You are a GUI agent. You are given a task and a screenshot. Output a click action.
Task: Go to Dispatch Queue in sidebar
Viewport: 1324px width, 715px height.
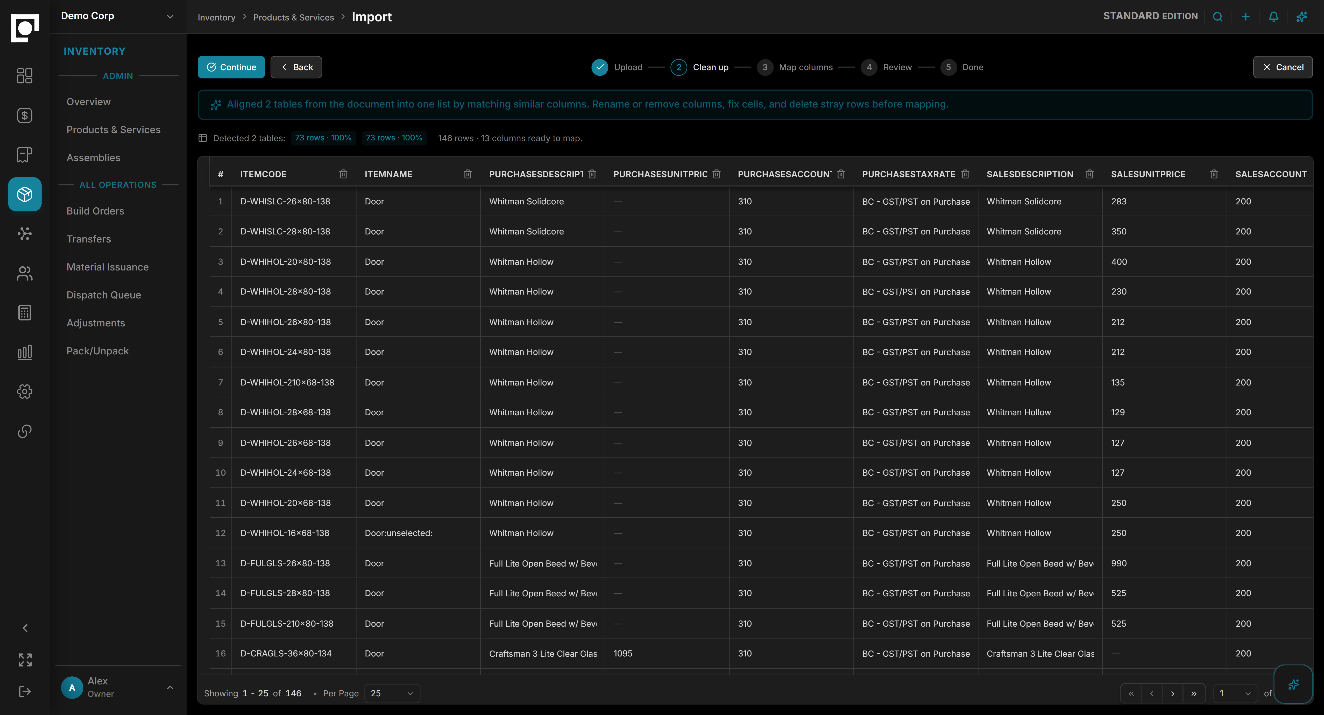103,295
